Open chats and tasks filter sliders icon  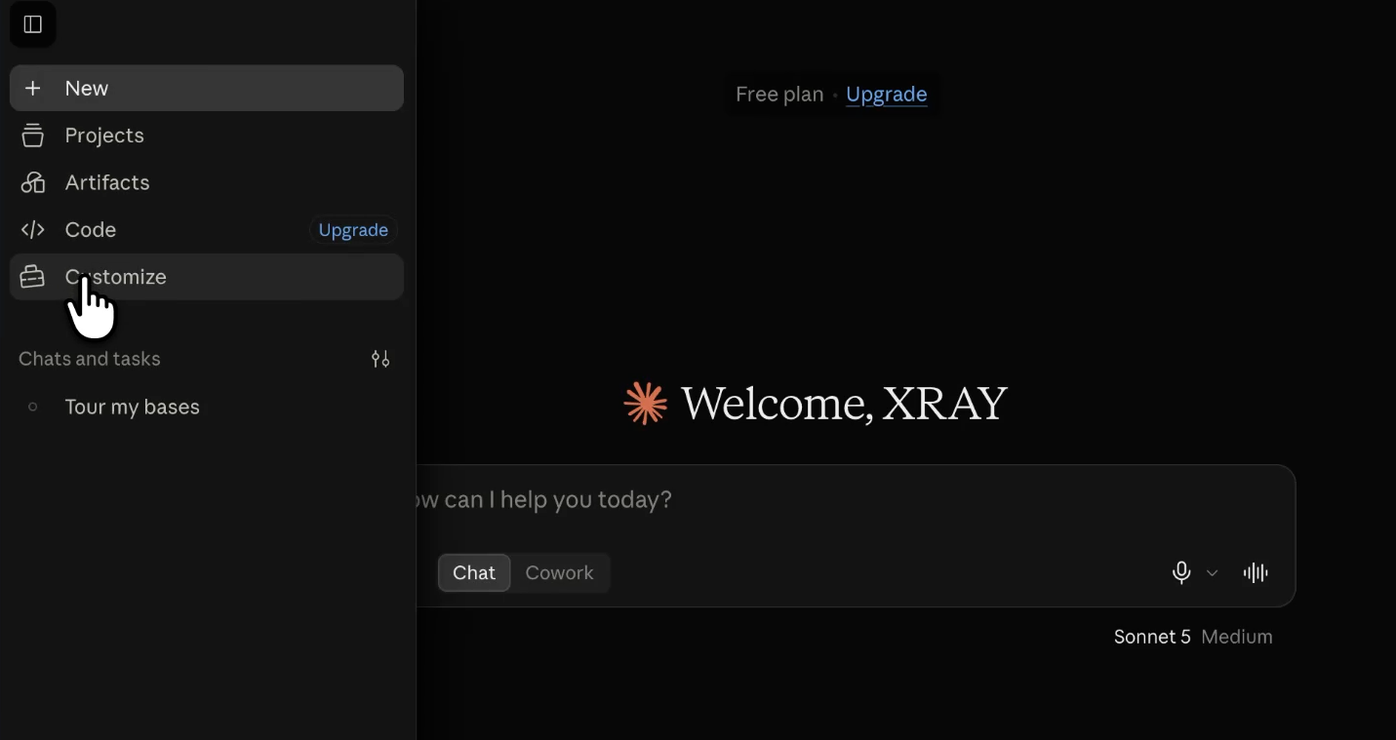point(380,359)
